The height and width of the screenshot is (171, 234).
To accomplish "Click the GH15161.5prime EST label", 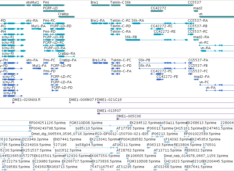I will [x=188, y=128].
